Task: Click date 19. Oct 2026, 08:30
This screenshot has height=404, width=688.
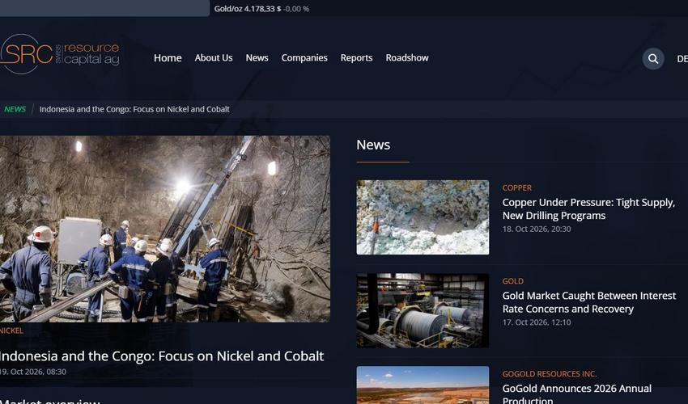Action: (33, 372)
